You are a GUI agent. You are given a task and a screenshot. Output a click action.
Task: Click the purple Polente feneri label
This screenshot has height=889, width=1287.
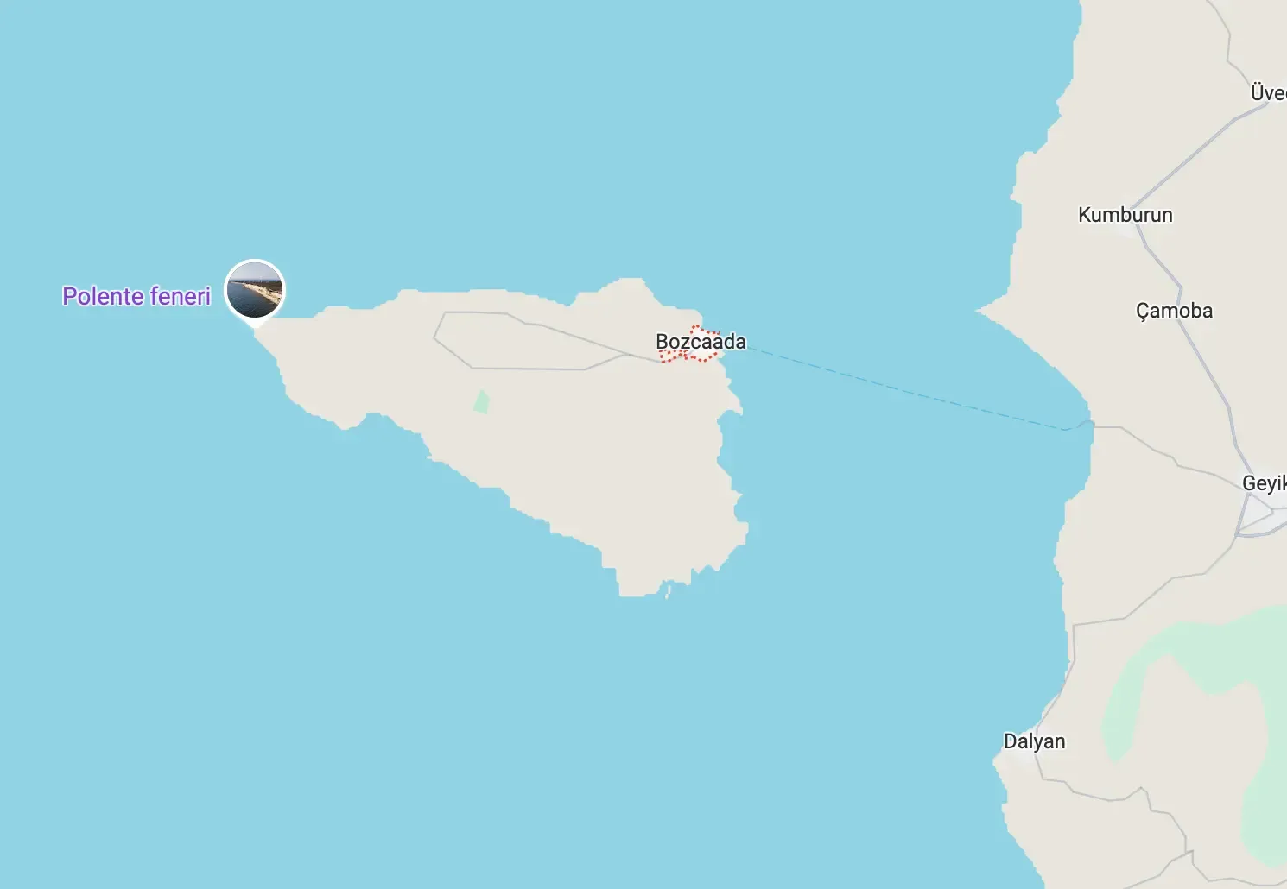[x=136, y=296]
